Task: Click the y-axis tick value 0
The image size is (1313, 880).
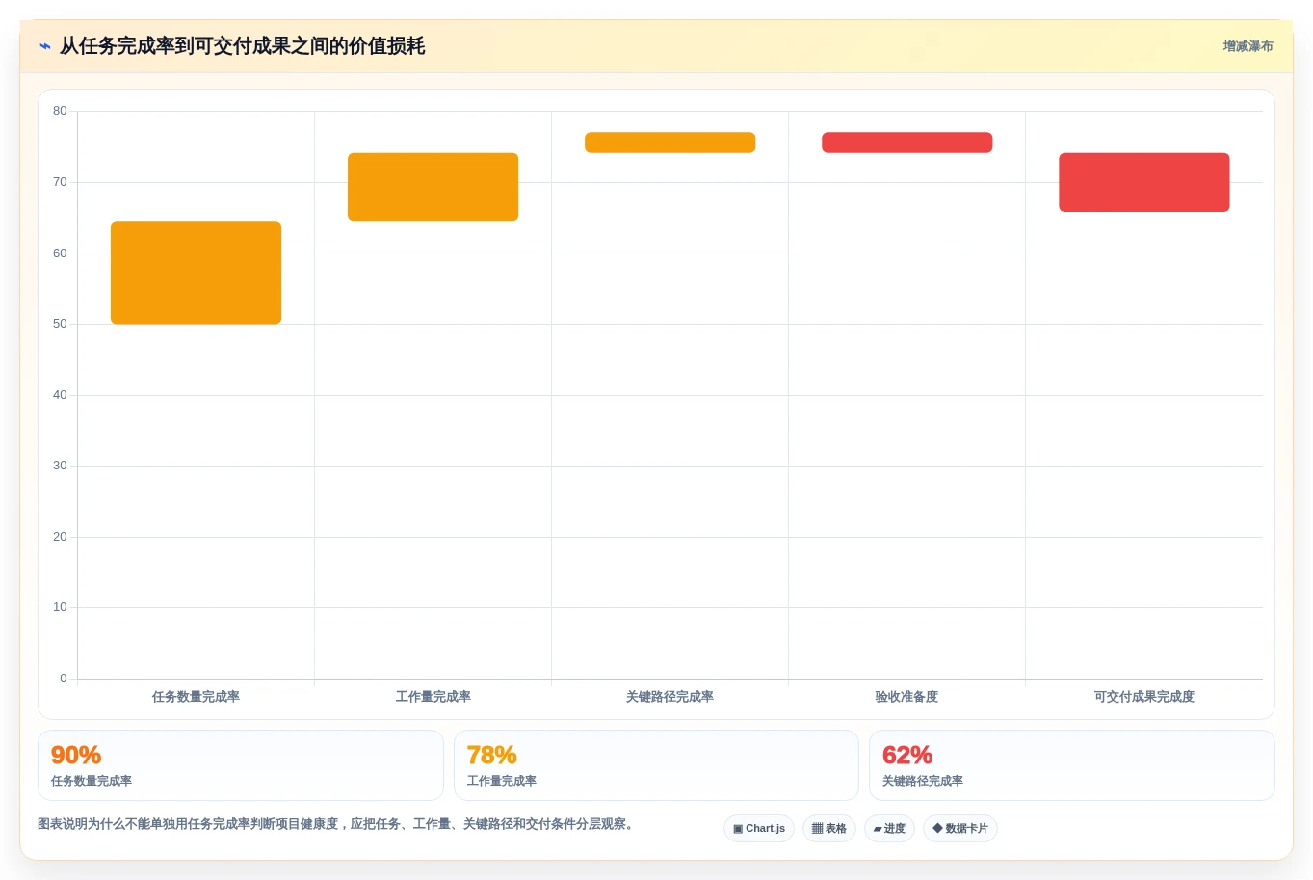Action: [64, 679]
